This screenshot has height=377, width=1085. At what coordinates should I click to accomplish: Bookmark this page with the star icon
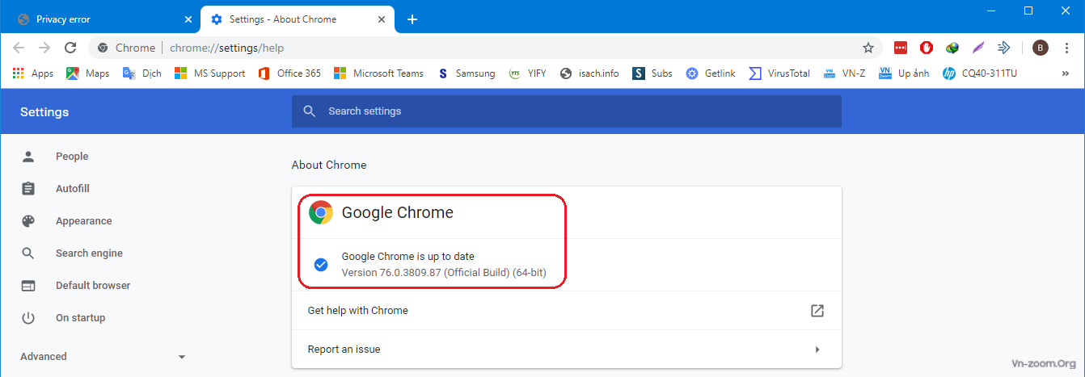coord(868,48)
